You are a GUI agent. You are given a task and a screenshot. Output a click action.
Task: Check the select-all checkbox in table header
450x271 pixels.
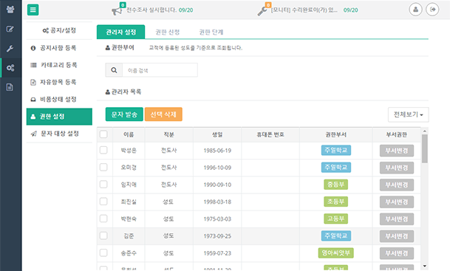[103, 134]
